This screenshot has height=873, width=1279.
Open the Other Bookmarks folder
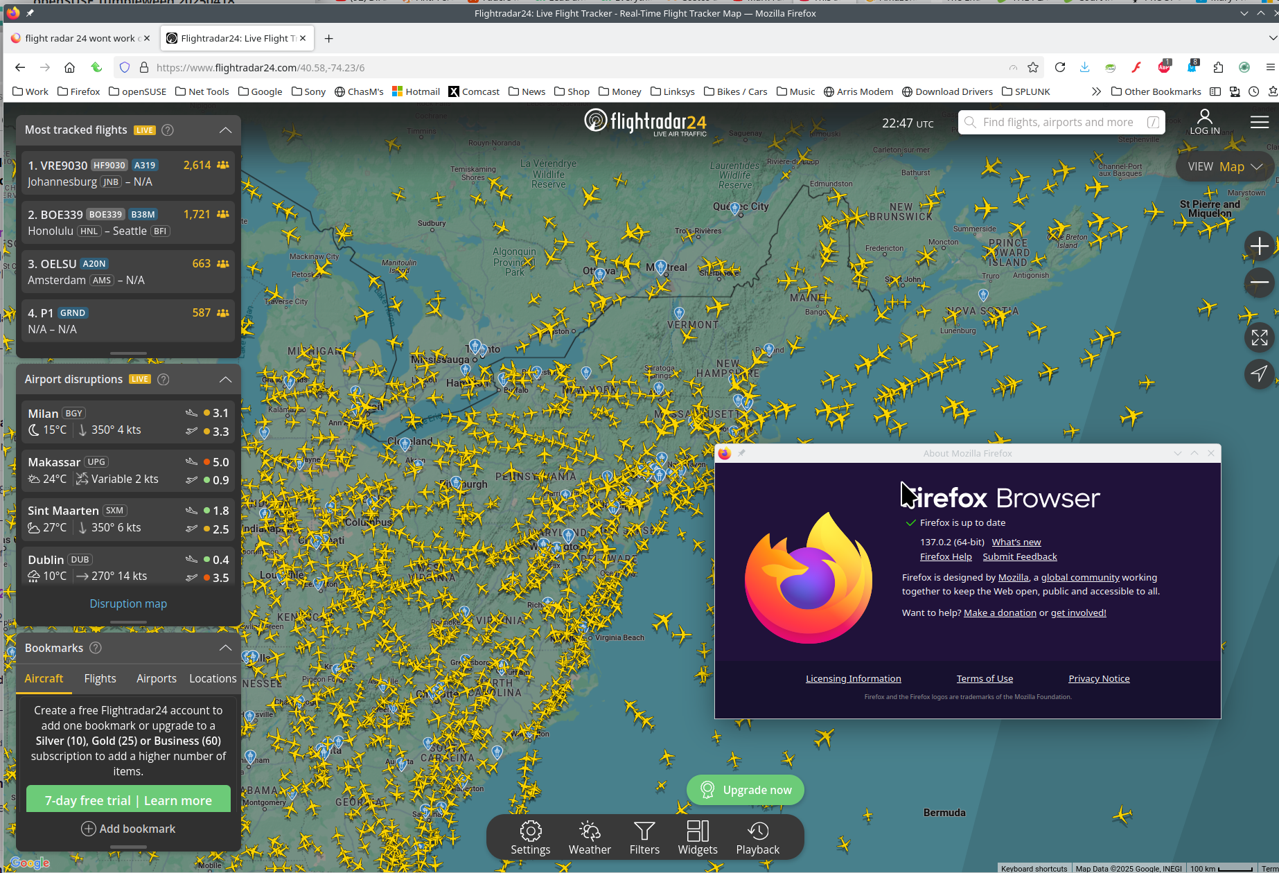click(1156, 91)
